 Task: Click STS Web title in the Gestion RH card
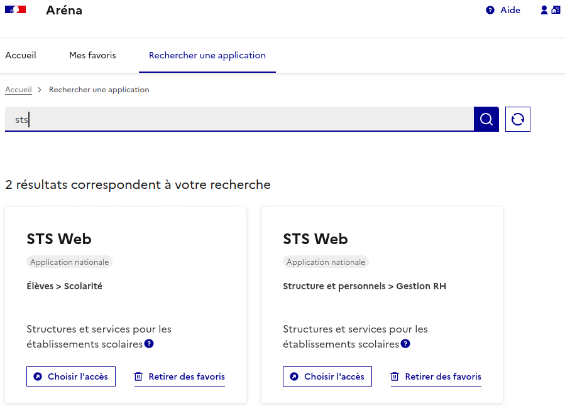315,239
